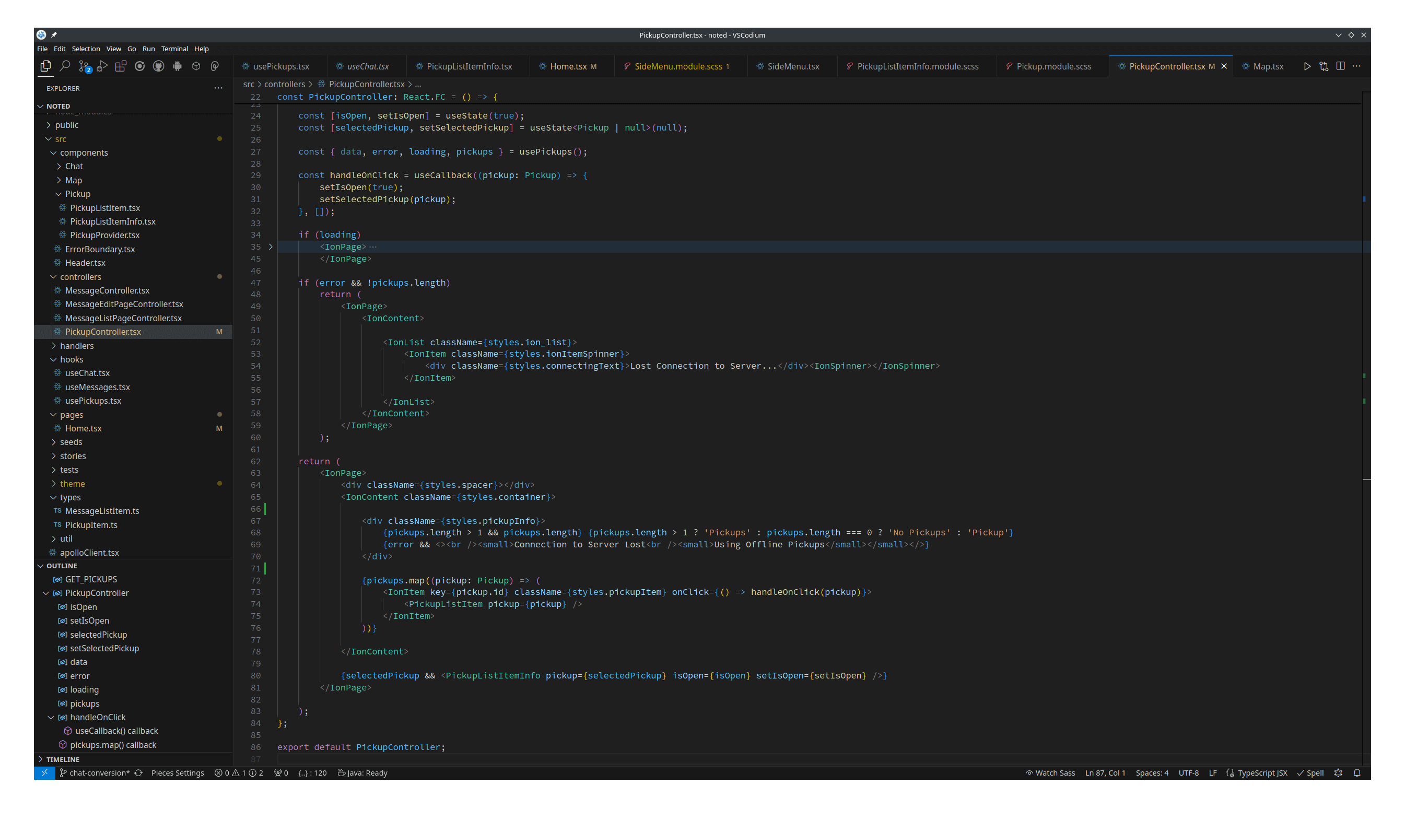The height and width of the screenshot is (820, 1405).
Task: Open Source Control showing 2 pending changes
Action: pyautogui.click(x=85, y=66)
